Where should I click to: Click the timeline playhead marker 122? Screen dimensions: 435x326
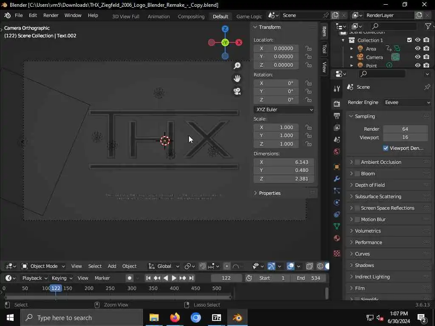[x=56, y=288]
